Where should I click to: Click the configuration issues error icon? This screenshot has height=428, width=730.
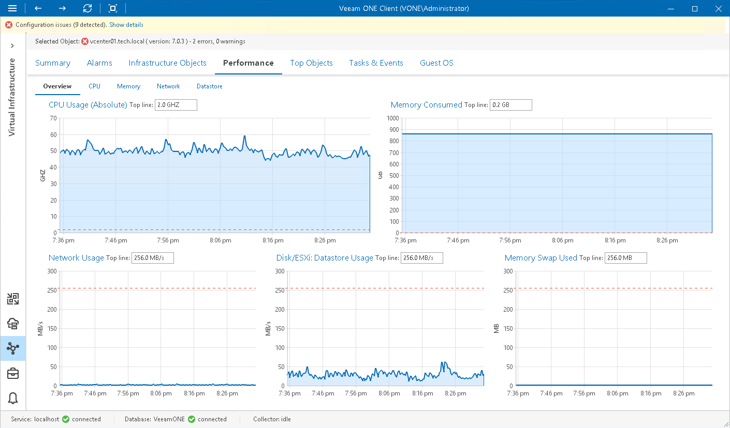pos(9,25)
